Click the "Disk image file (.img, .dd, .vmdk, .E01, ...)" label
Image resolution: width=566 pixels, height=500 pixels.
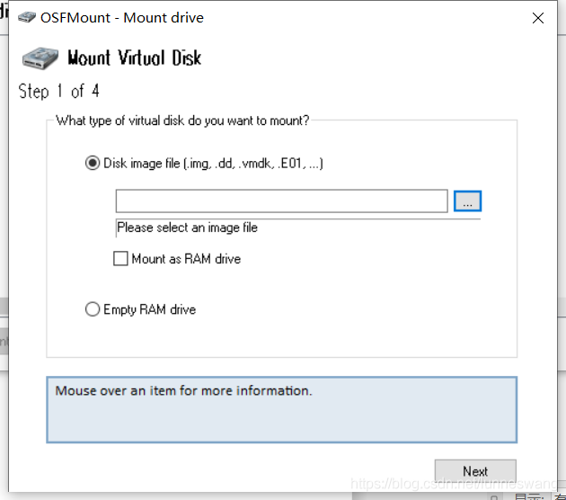click(x=213, y=164)
